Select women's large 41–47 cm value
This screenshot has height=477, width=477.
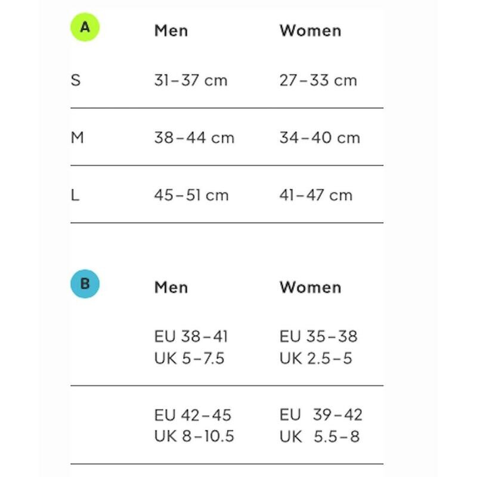click(x=316, y=195)
